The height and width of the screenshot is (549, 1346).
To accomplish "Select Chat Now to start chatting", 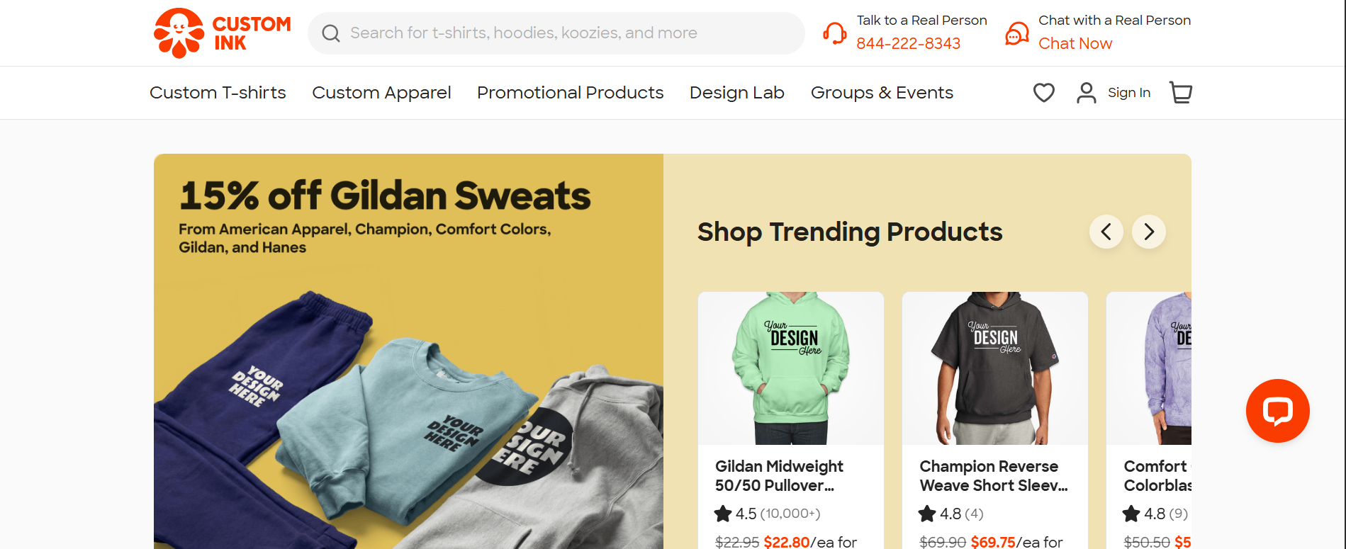I will coord(1075,43).
